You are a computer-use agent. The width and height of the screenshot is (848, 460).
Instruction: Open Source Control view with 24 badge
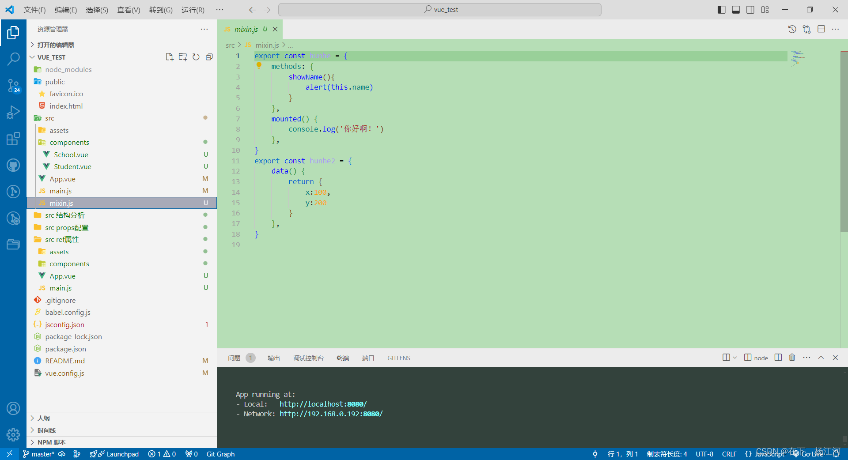(x=13, y=86)
